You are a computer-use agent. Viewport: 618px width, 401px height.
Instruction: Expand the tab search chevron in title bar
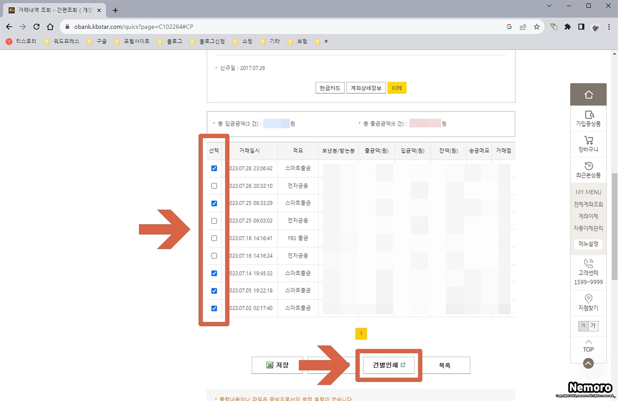click(x=549, y=6)
